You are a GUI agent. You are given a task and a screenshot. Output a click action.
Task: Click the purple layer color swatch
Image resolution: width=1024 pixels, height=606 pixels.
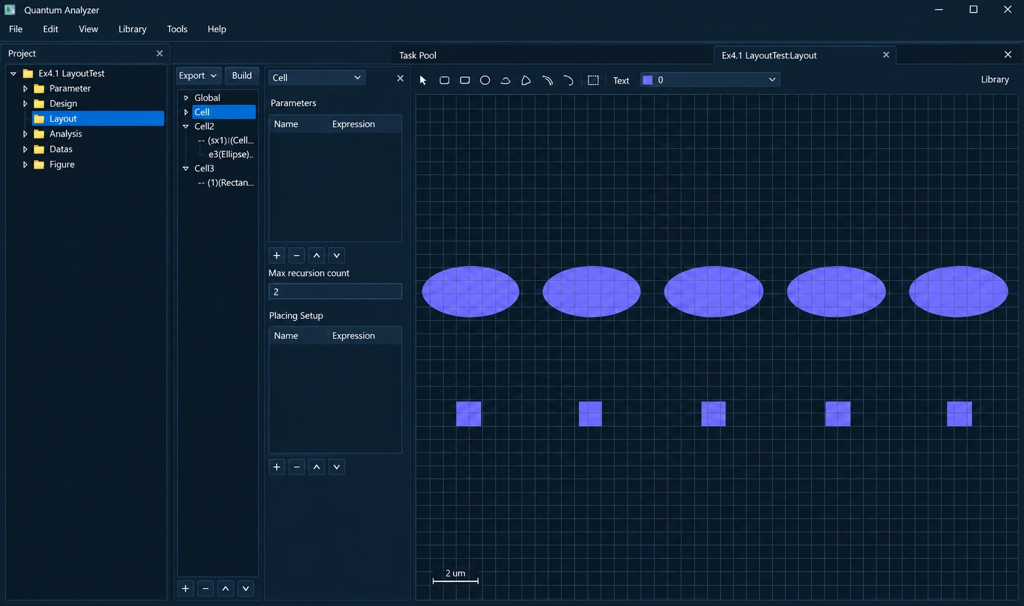[648, 80]
